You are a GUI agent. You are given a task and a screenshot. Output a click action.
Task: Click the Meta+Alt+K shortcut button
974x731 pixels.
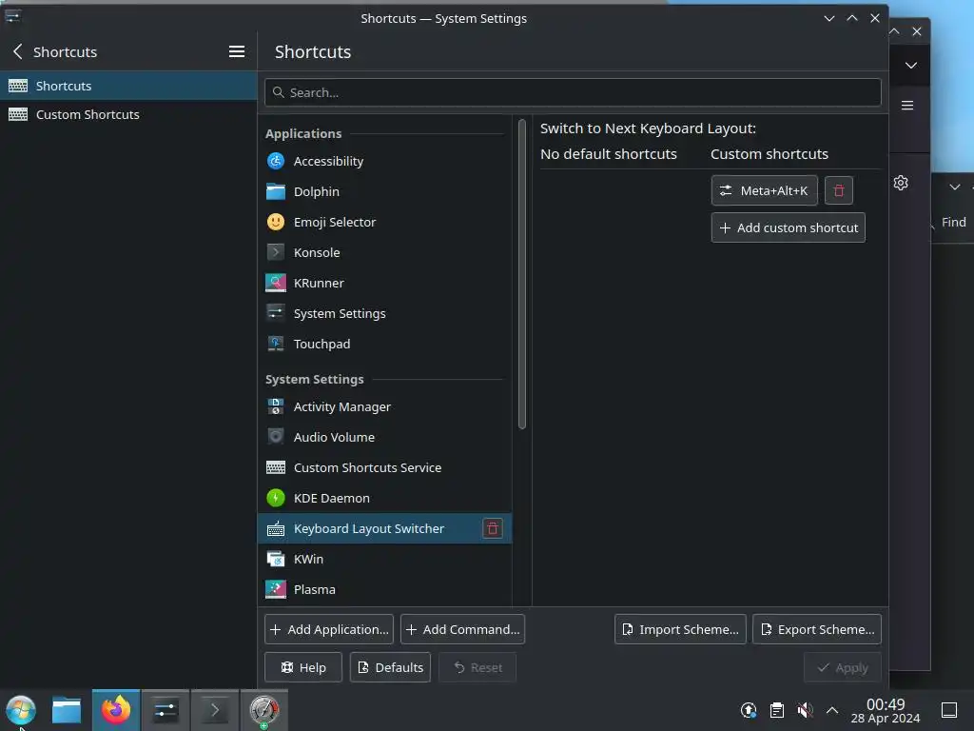click(x=764, y=190)
